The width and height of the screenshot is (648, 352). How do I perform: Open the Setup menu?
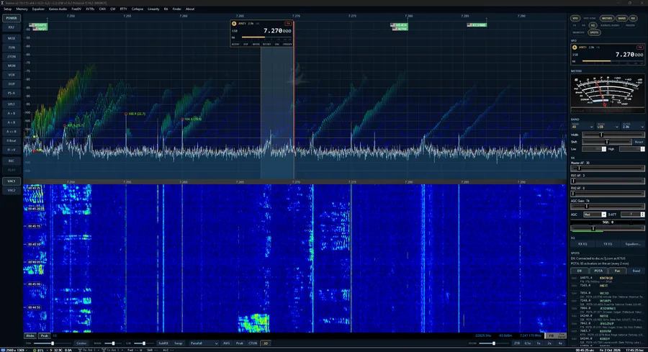coord(7,9)
